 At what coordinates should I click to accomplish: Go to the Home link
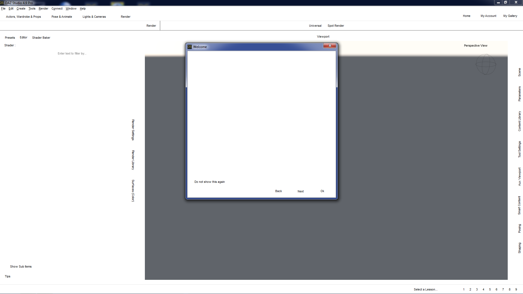click(467, 16)
